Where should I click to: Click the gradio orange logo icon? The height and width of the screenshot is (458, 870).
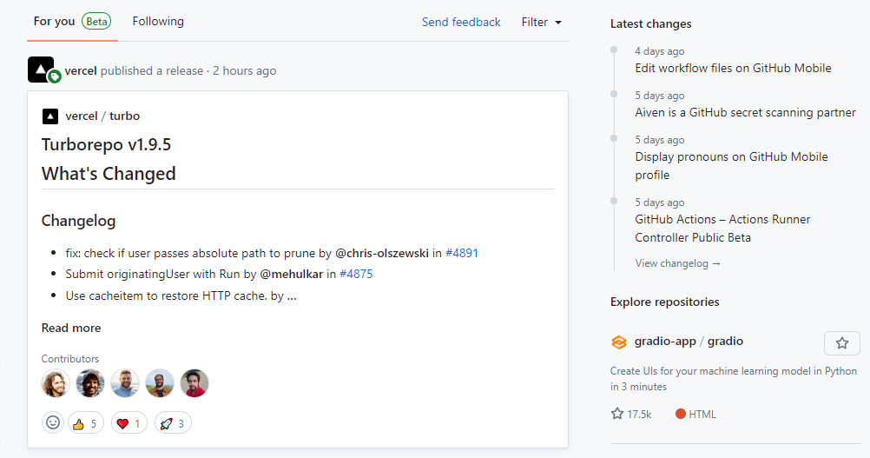pos(619,342)
